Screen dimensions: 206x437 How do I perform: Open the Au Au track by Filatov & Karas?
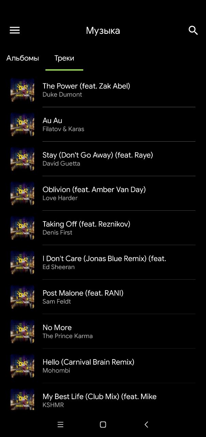tap(103, 124)
